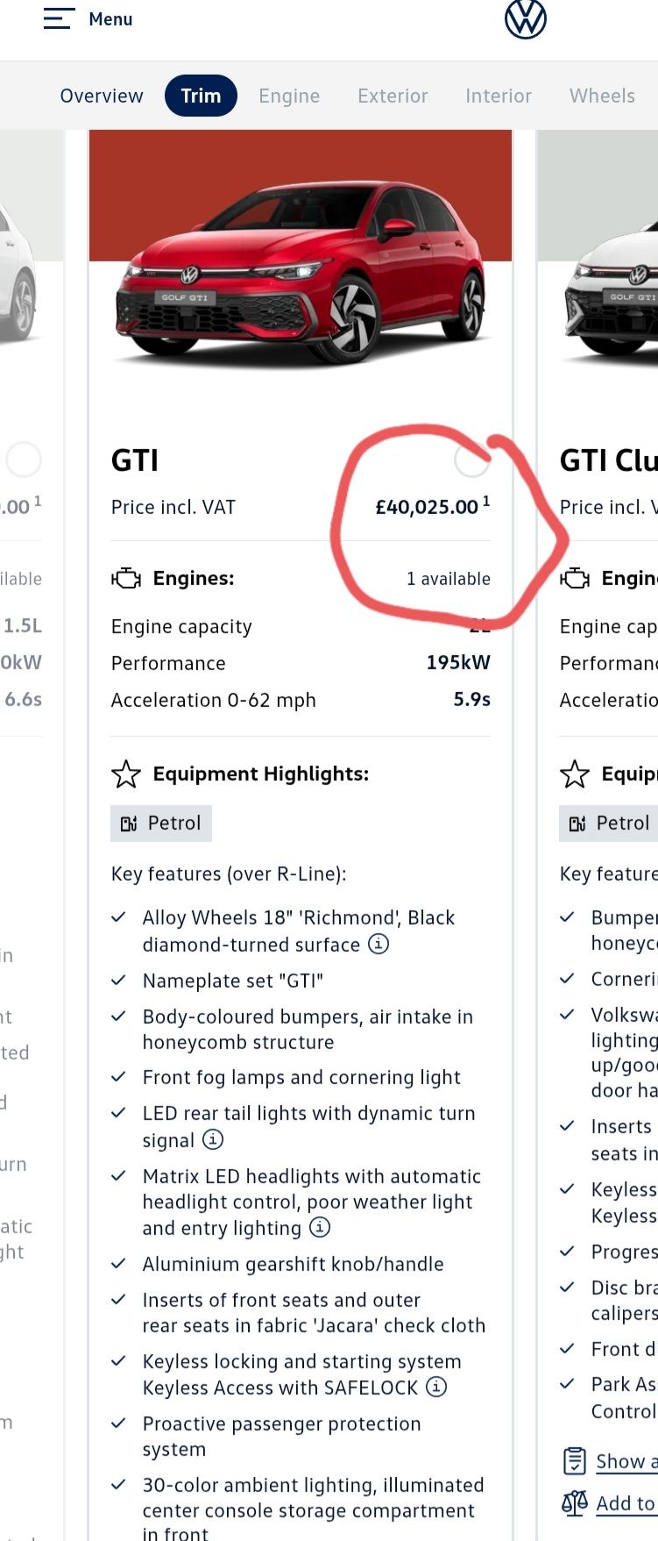Image resolution: width=658 pixels, height=1541 pixels.
Task: Open the hamburger Menu icon
Action: pyautogui.click(x=58, y=18)
